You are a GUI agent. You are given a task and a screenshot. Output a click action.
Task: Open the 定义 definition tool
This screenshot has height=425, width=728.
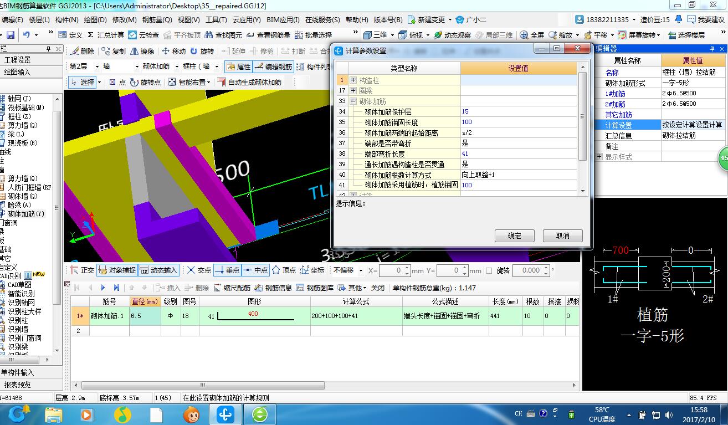(70, 35)
